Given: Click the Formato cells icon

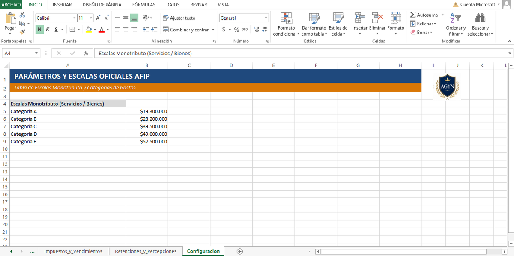Looking at the screenshot, I should 396,18.
